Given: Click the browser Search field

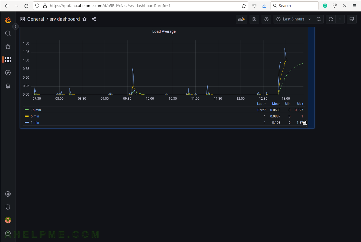Looking at the screenshot, I should tap(295, 6).
